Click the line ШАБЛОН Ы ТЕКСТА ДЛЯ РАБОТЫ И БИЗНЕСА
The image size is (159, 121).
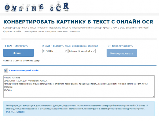(26, 81)
